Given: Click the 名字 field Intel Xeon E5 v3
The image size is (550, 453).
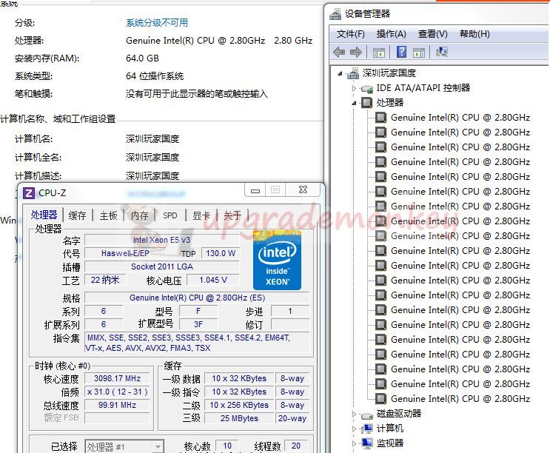Looking at the screenshot, I should 161,240.
